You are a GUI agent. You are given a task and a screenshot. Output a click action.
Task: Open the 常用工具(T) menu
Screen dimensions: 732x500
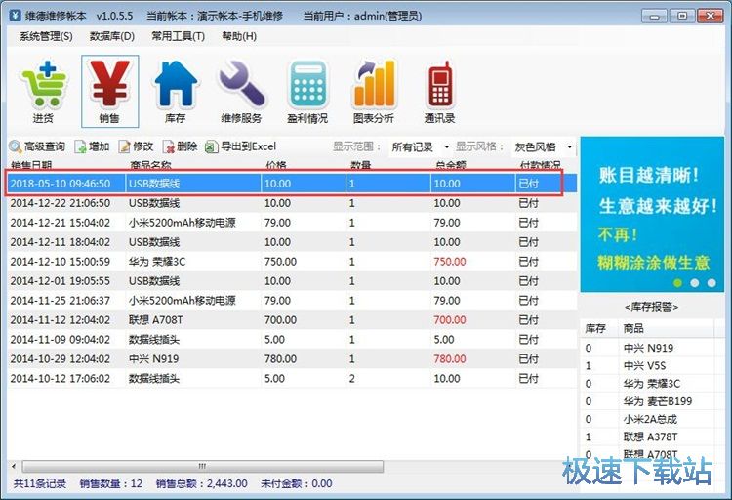tap(178, 36)
